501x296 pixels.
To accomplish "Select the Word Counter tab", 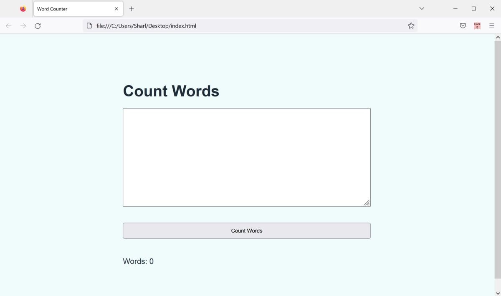I will click(x=78, y=9).
